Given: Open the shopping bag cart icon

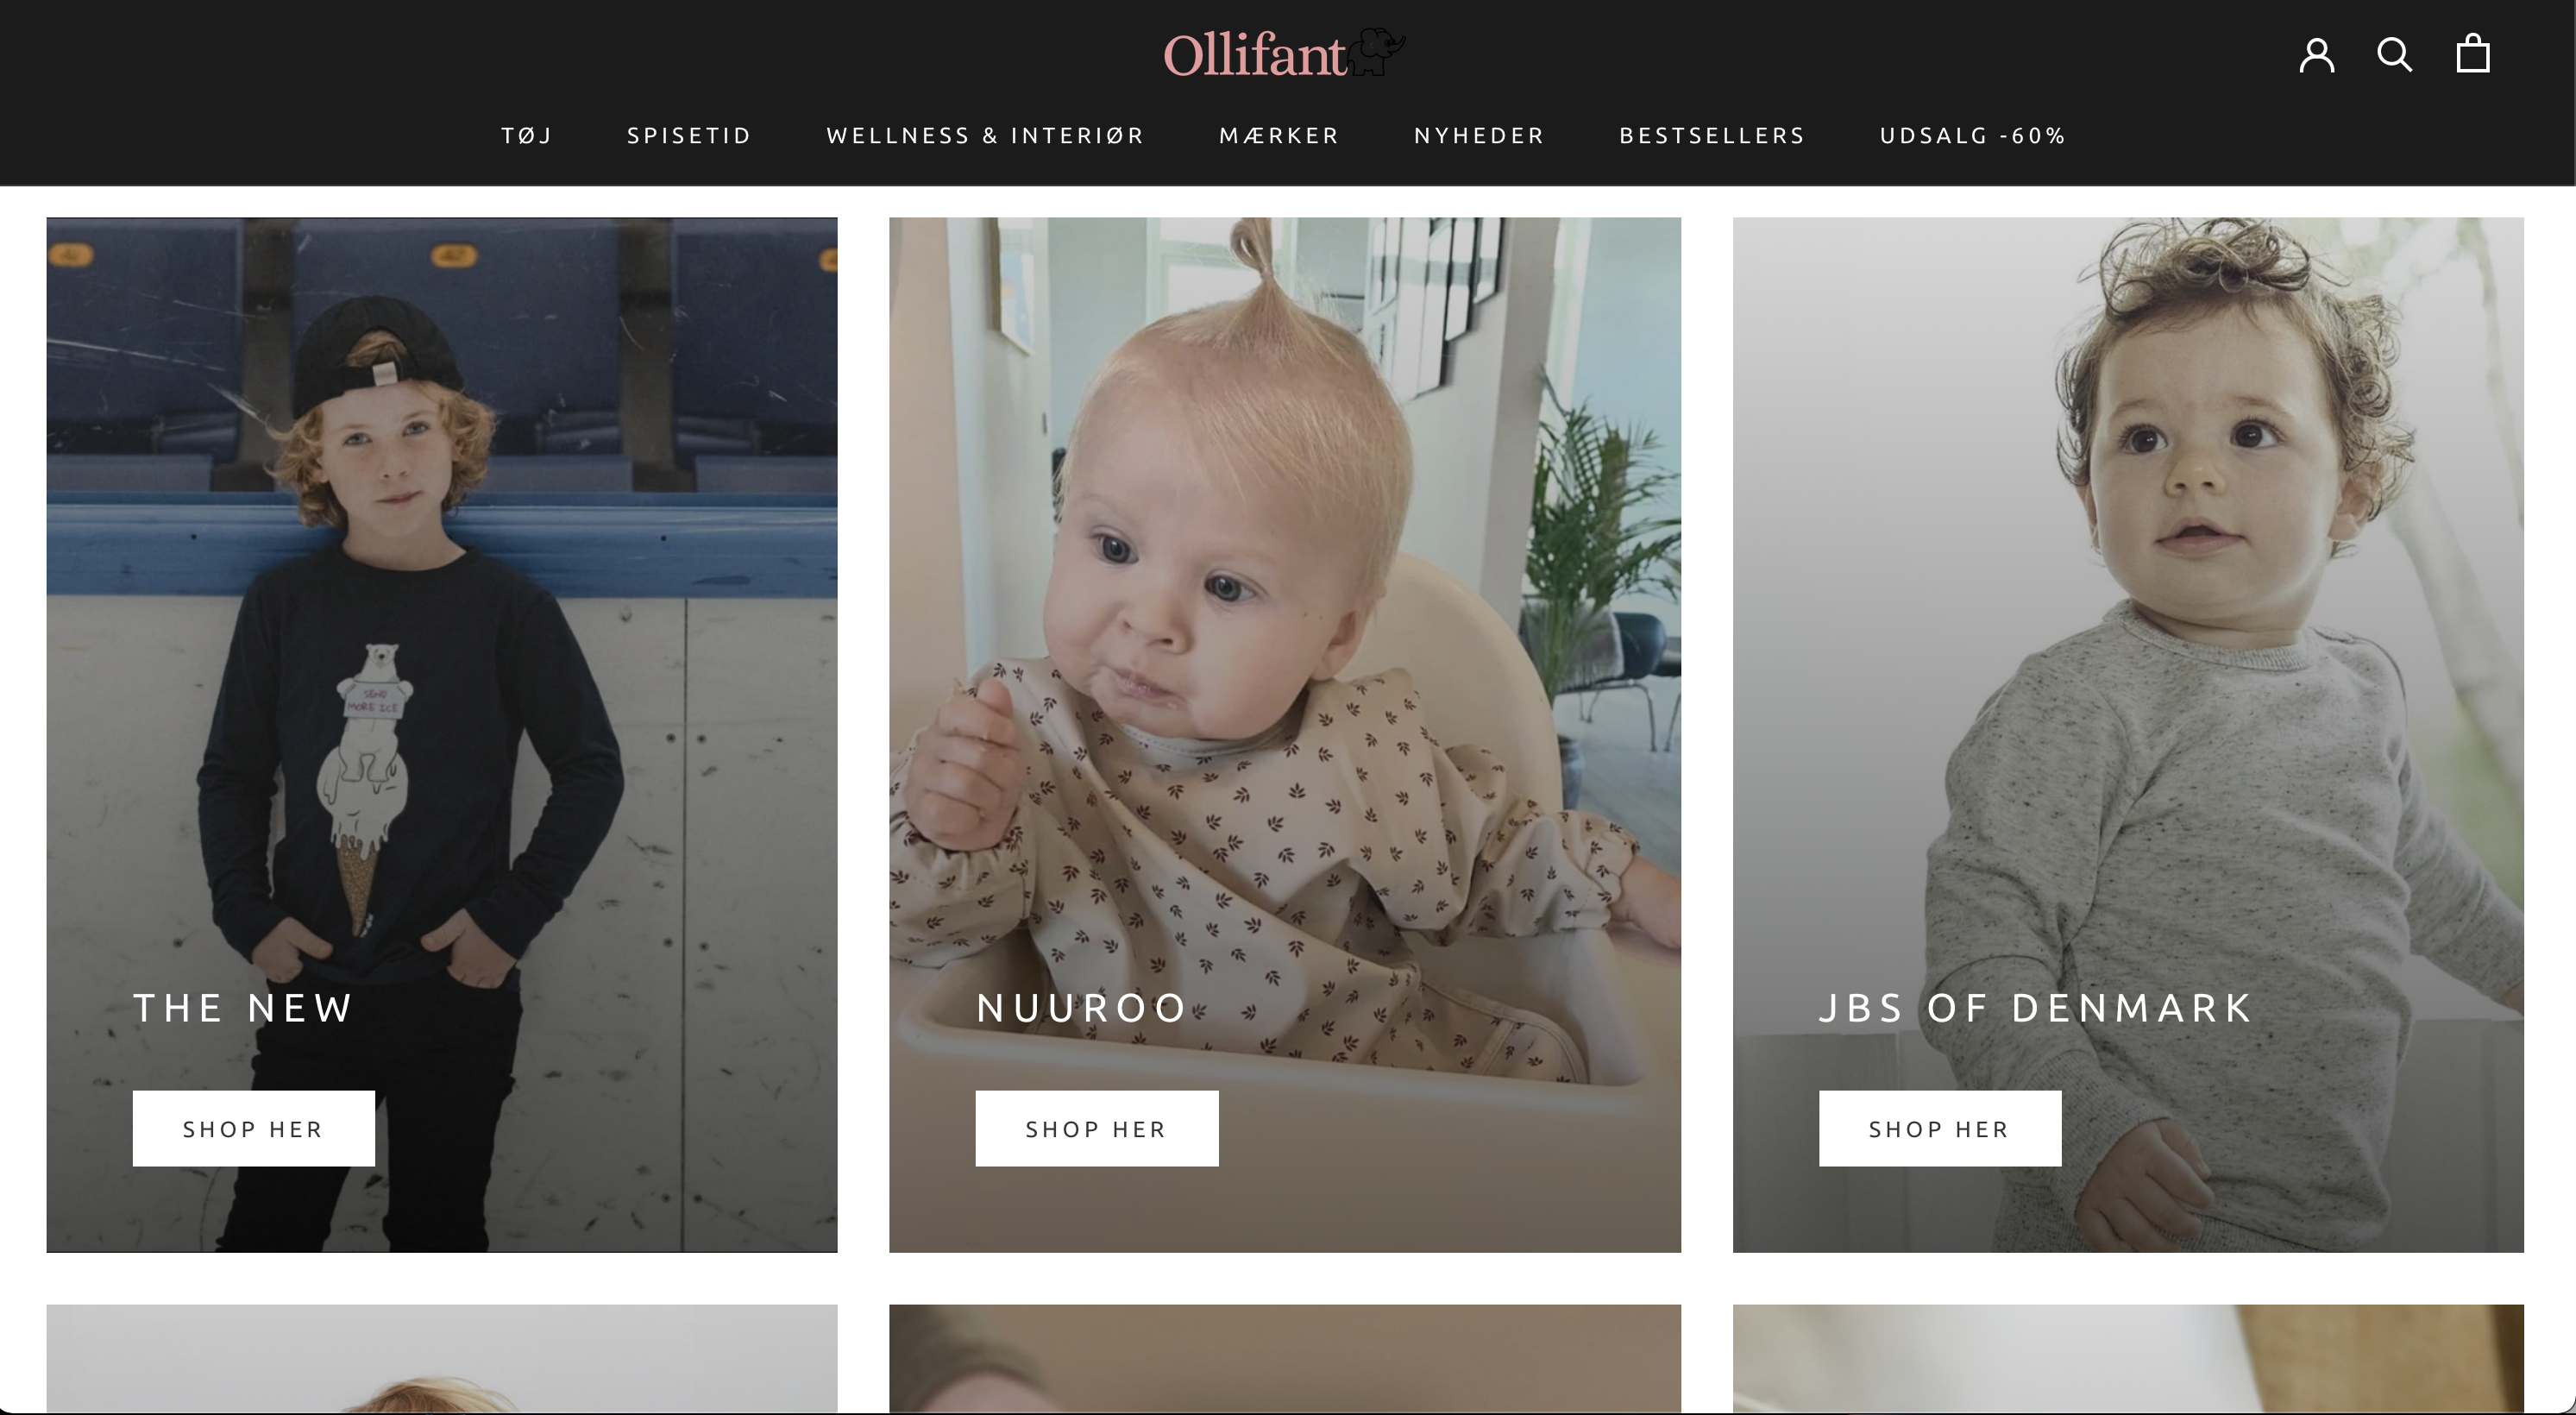Looking at the screenshot, I should click(2473, 54).
